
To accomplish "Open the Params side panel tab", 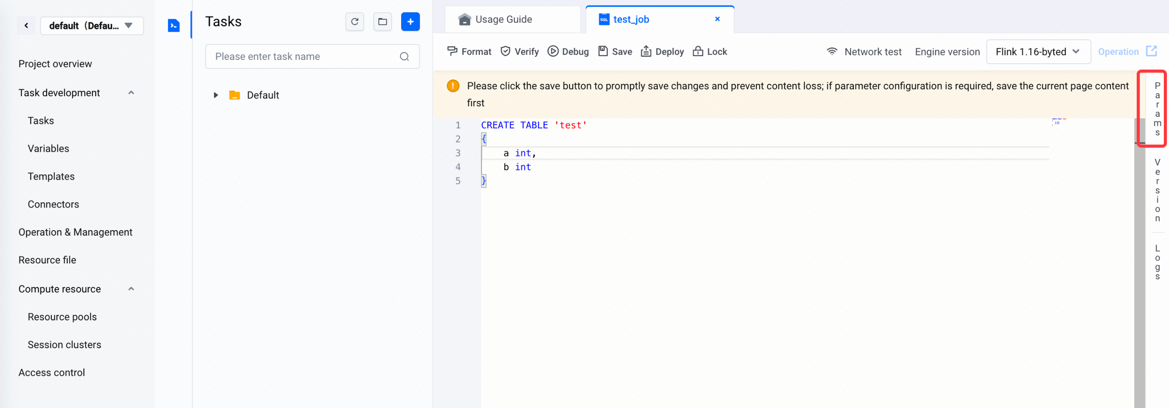I will coord(1157,109).
